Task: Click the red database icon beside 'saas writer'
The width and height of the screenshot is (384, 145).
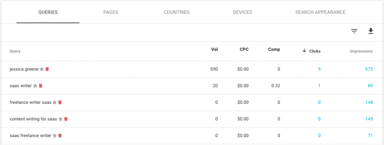Action: pos(40,86)
